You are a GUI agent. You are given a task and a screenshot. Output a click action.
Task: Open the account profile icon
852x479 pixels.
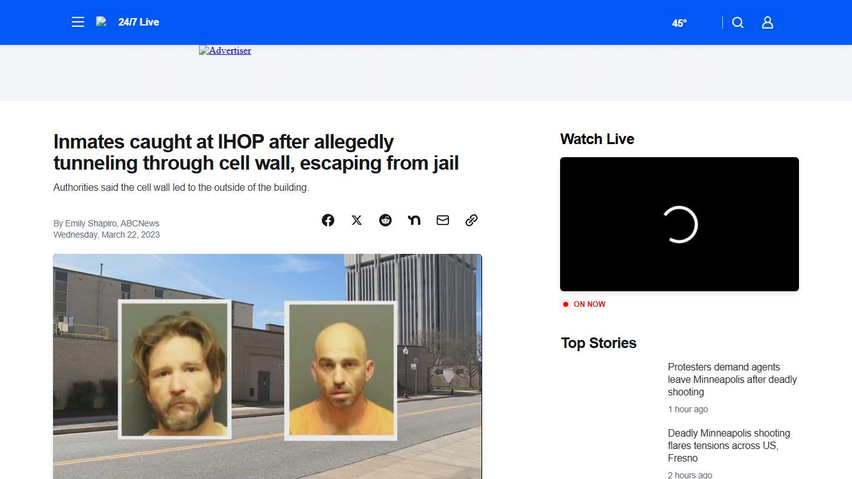point(767,22)
